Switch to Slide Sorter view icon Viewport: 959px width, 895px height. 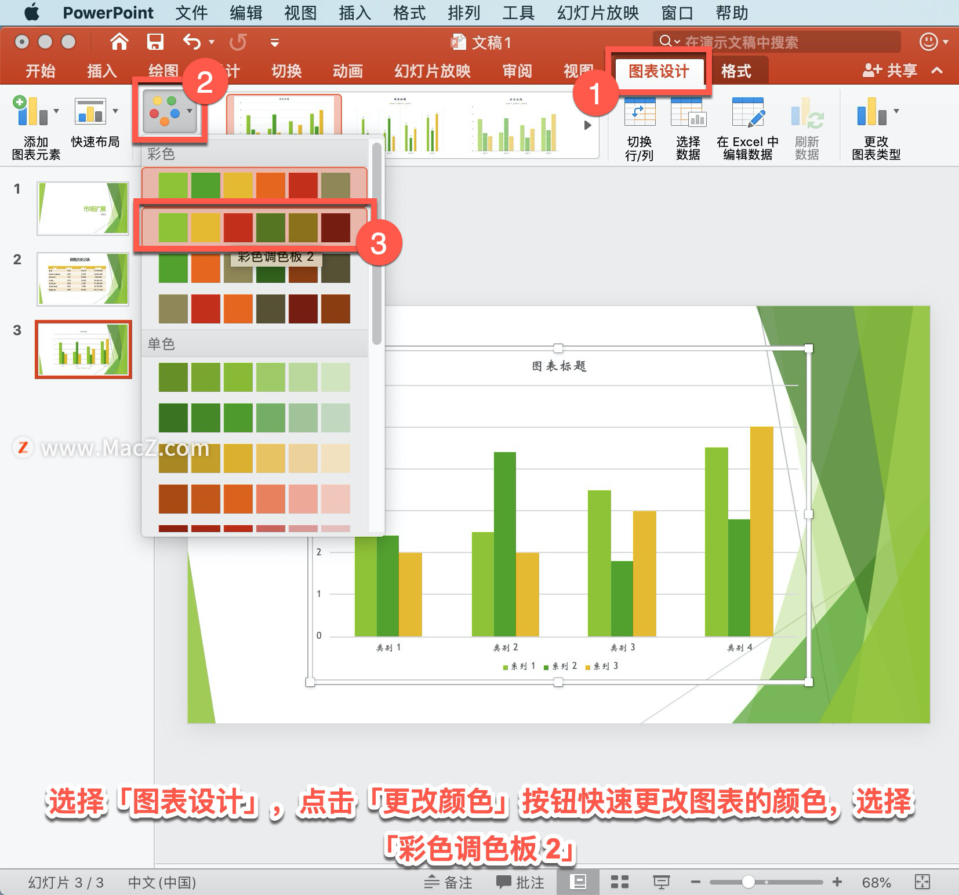(x=620, y=882)
